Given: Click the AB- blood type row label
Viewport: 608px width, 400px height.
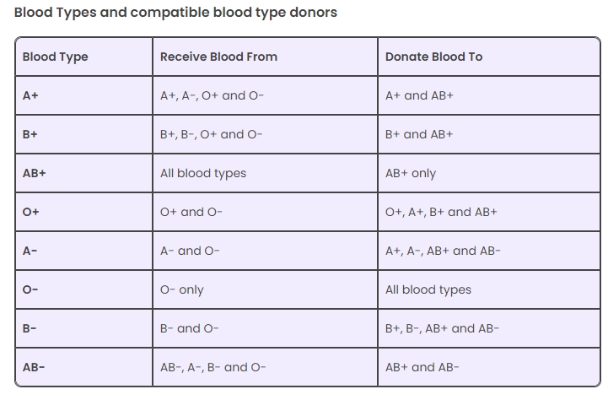Looking at the screenshot, I should pyautogui.click(x=34, y=367).
